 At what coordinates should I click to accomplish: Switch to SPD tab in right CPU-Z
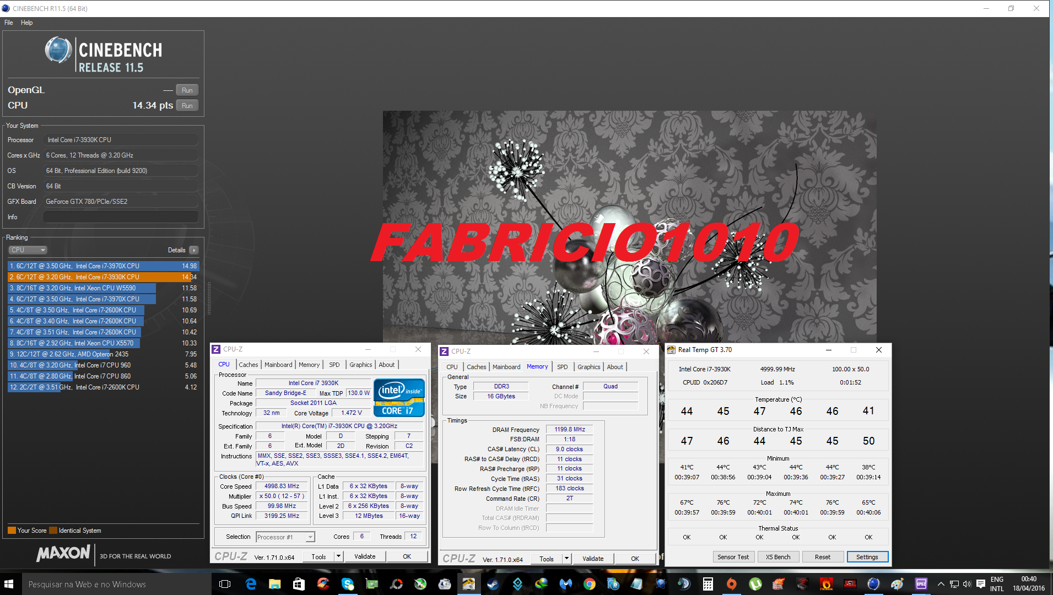[x=562, y=367]
